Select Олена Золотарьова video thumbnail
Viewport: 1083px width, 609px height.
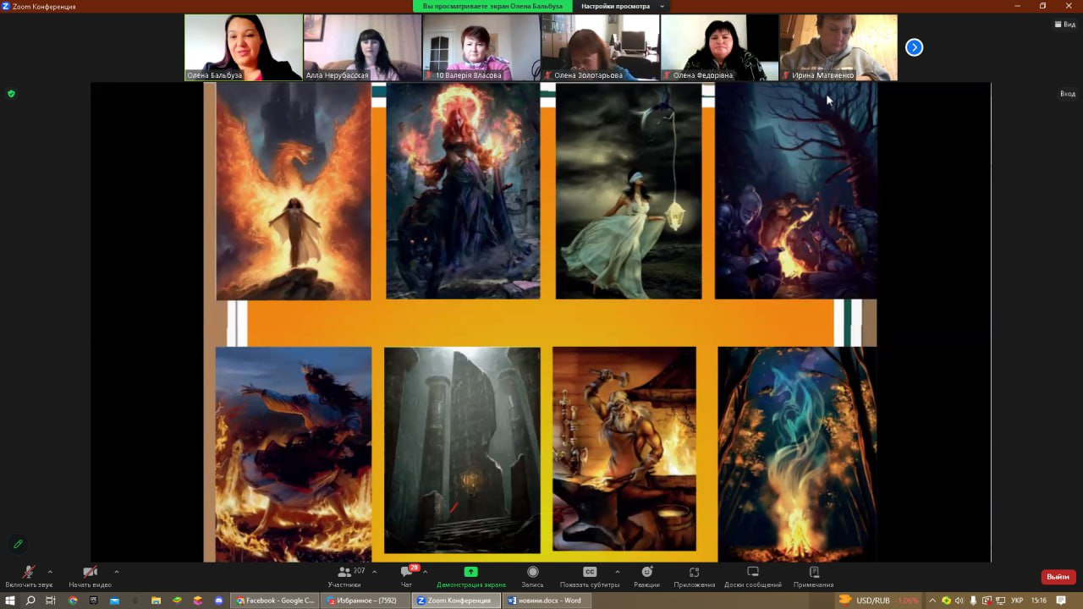tap(600, 47)
